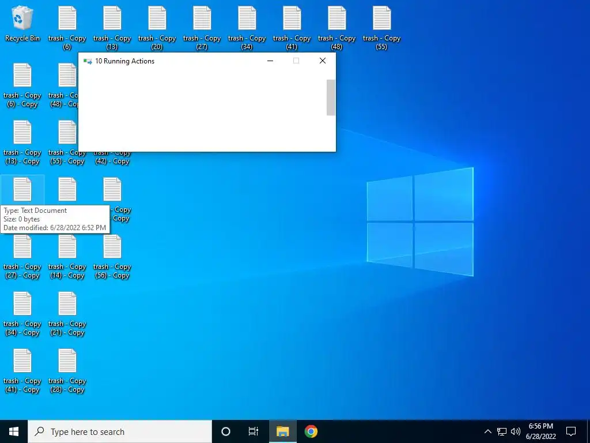
Task: Select trash - Copy (34) - Copy file
Action: (x=22, y=314)
